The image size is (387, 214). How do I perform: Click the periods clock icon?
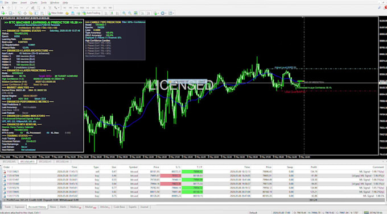coord(162,13)
